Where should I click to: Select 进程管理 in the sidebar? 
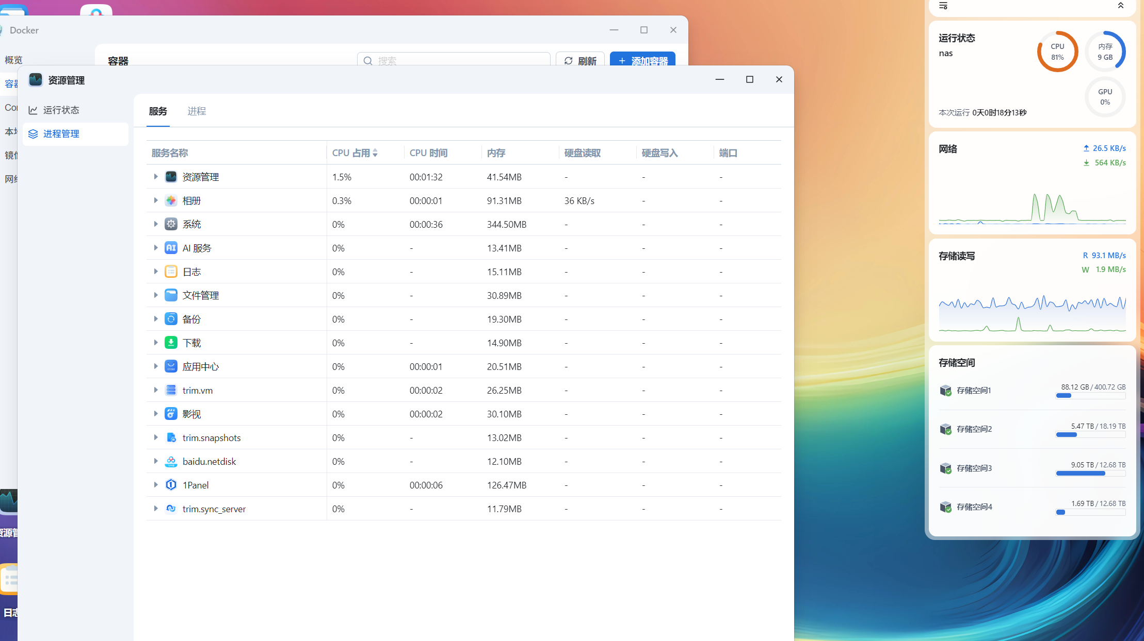[x=61, y=134]
